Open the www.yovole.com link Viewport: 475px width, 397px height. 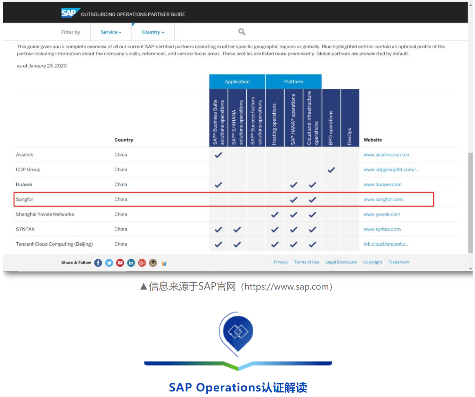coord(382,214)
